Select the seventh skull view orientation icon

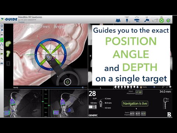(x=134, y=87)
